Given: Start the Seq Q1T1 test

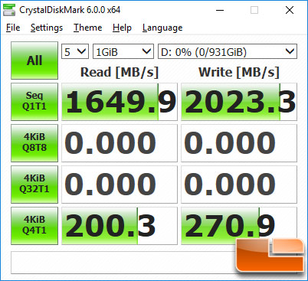Looking at the screenshot, I should pyautogui.click(x=34, y=102).
